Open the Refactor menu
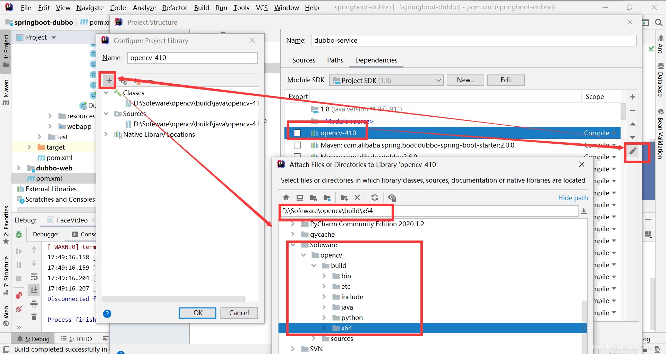Screen dimensions: 666x354 (x=174, y=8)
